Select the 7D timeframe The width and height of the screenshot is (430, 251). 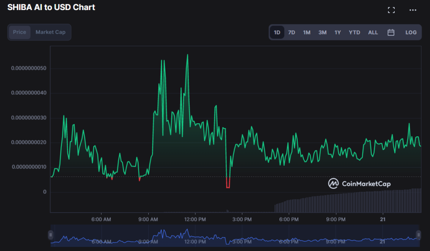291,32
